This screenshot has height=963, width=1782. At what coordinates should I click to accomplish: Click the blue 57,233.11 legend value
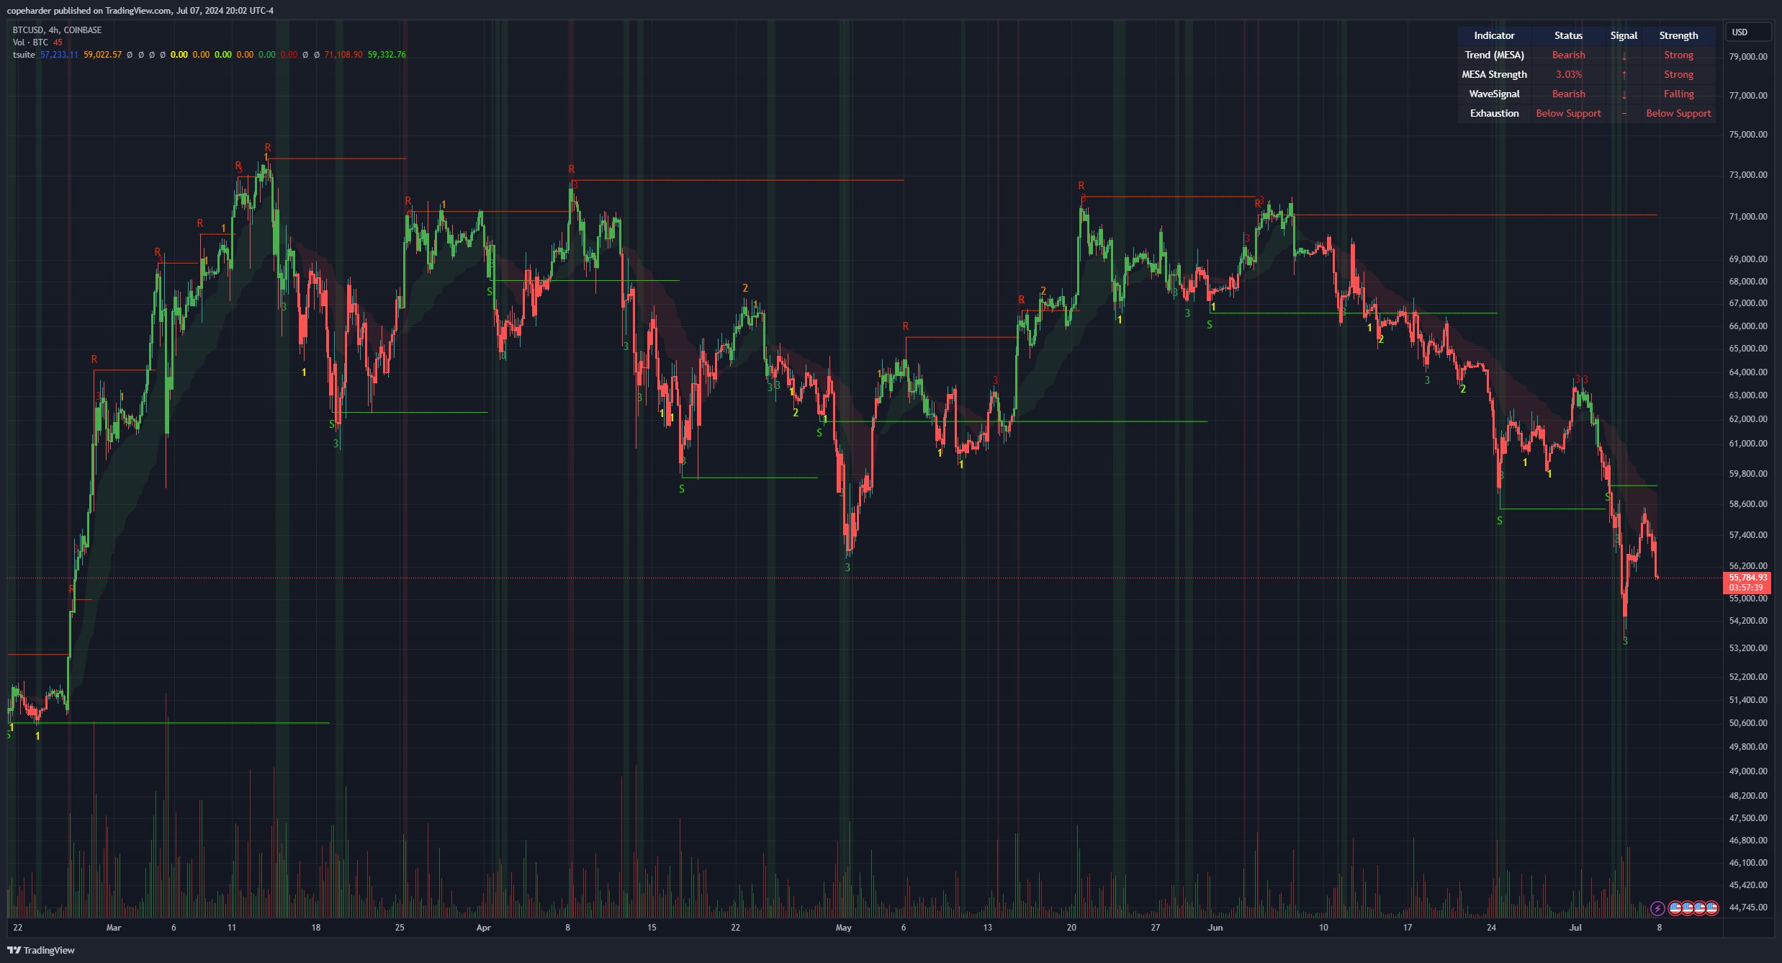[x=59, y=55]
